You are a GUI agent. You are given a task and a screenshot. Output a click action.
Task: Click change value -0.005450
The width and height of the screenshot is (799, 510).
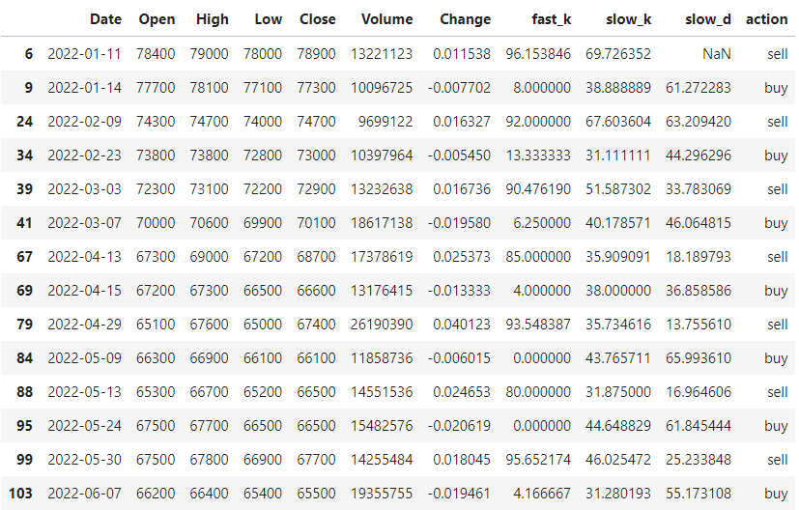click(459, 155)
